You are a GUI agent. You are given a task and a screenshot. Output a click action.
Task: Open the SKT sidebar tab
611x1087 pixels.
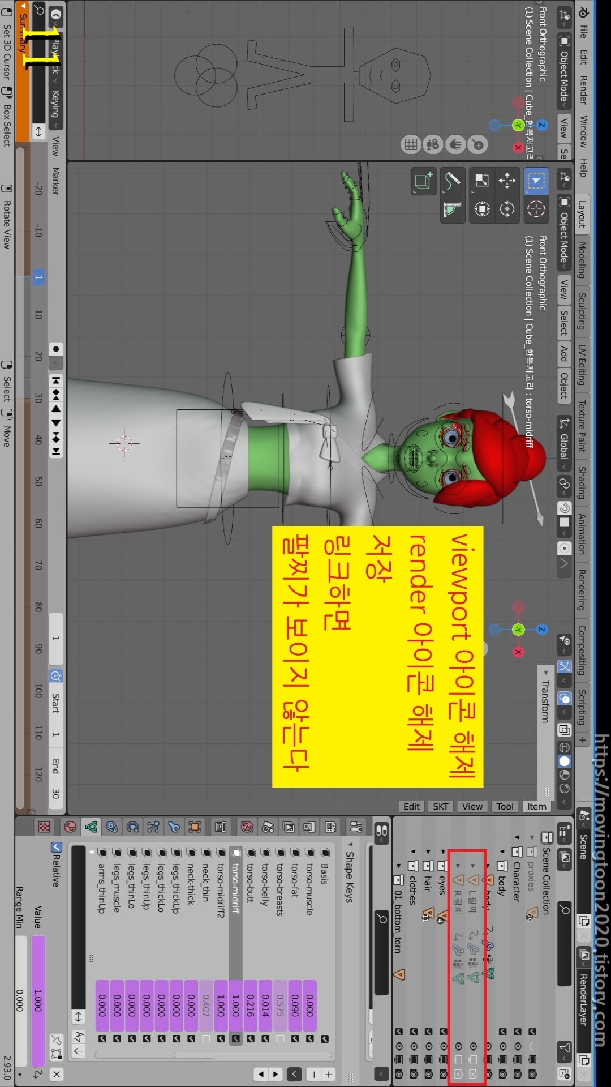point(441,807)
